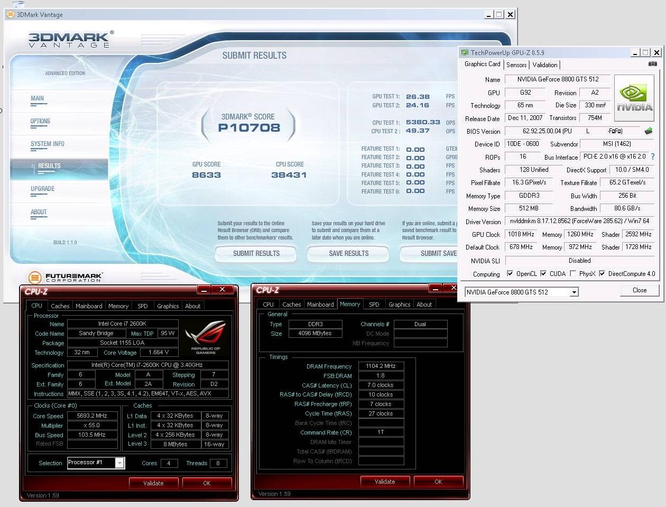Click the Specification i7-2600K field
666x507 pixels.
click(x=147, y=365)
